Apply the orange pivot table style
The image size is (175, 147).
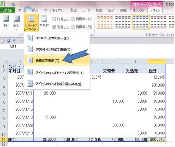pos(105,22)
